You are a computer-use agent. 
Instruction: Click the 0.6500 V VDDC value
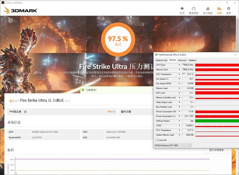[188, 125]
